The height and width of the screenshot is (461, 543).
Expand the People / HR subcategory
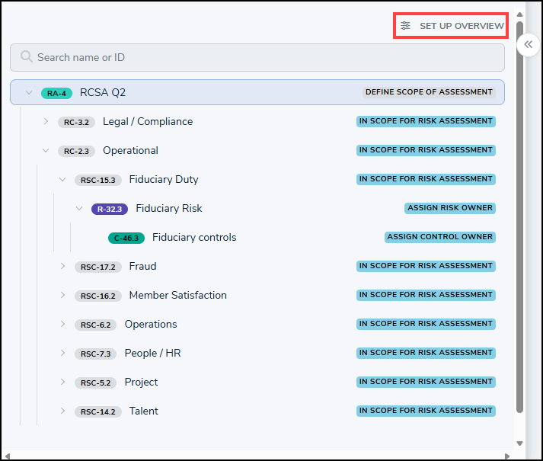click(x=62, y=353)
